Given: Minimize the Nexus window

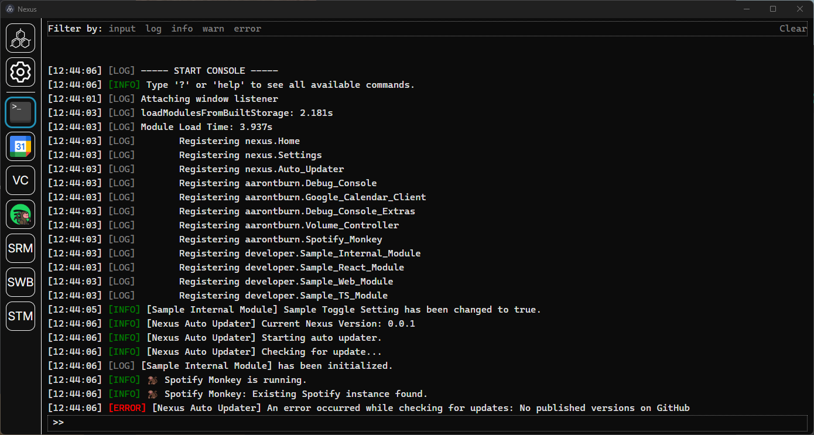Looking at the screenshot, I should (746, 9).
